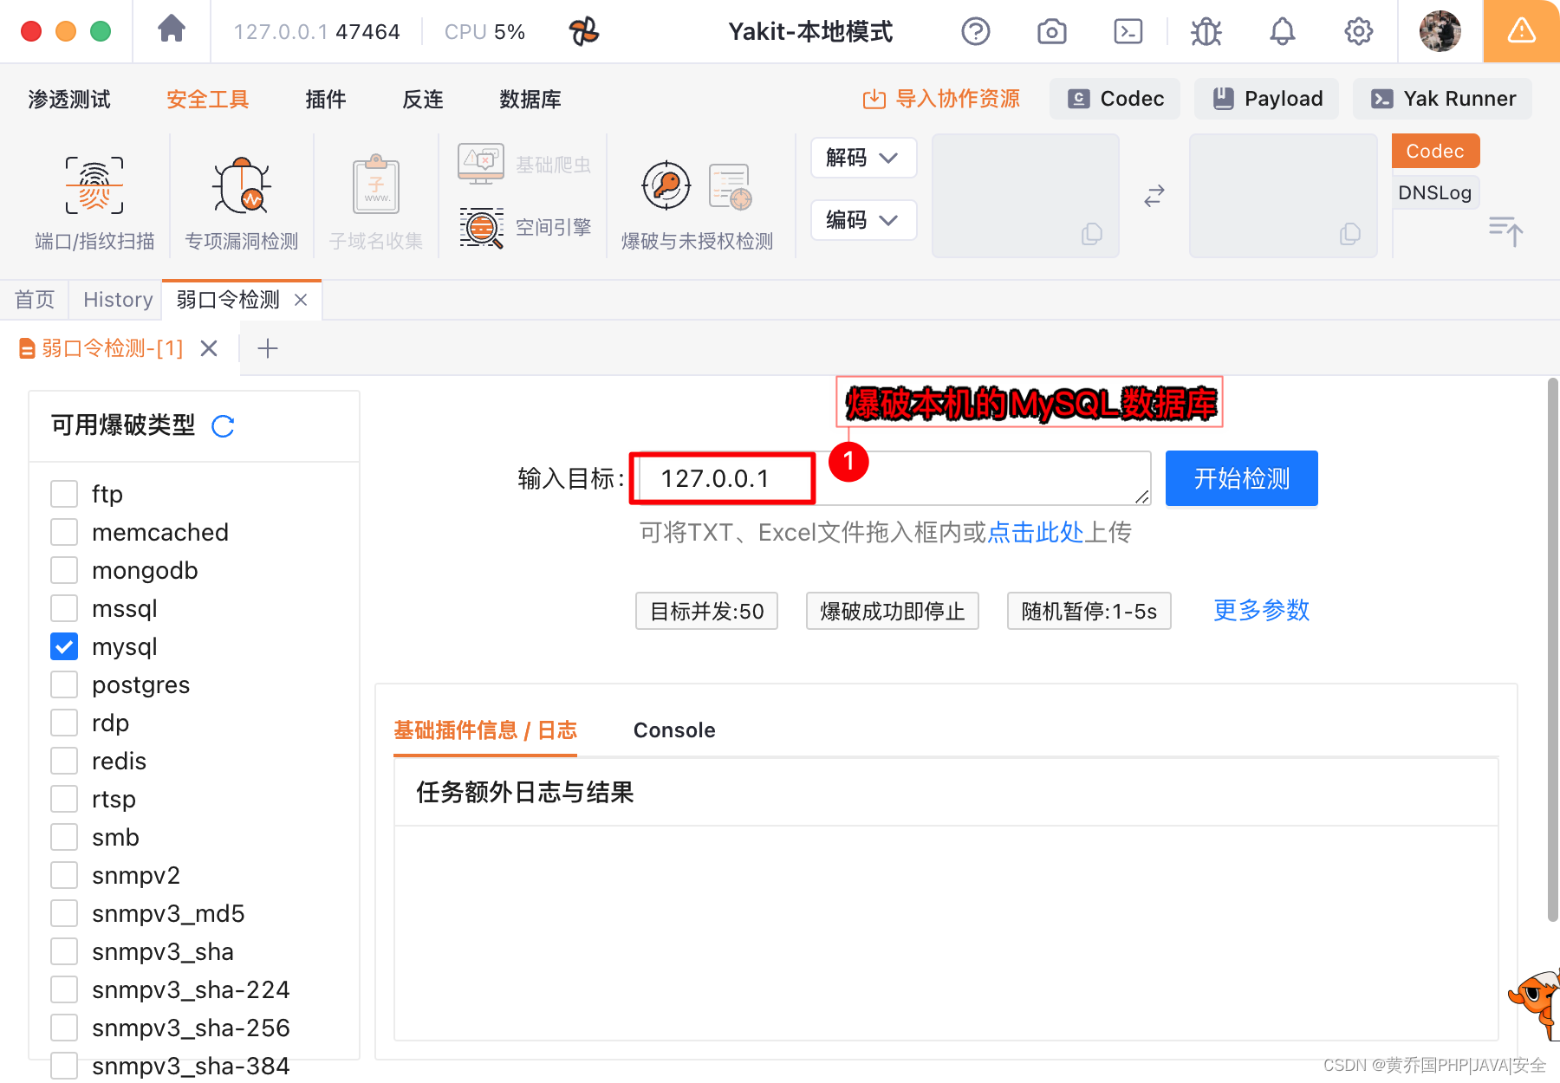This screenshot has width=1560, height=1083.
Task: Check the postgres checkbox
Action: 64,684
